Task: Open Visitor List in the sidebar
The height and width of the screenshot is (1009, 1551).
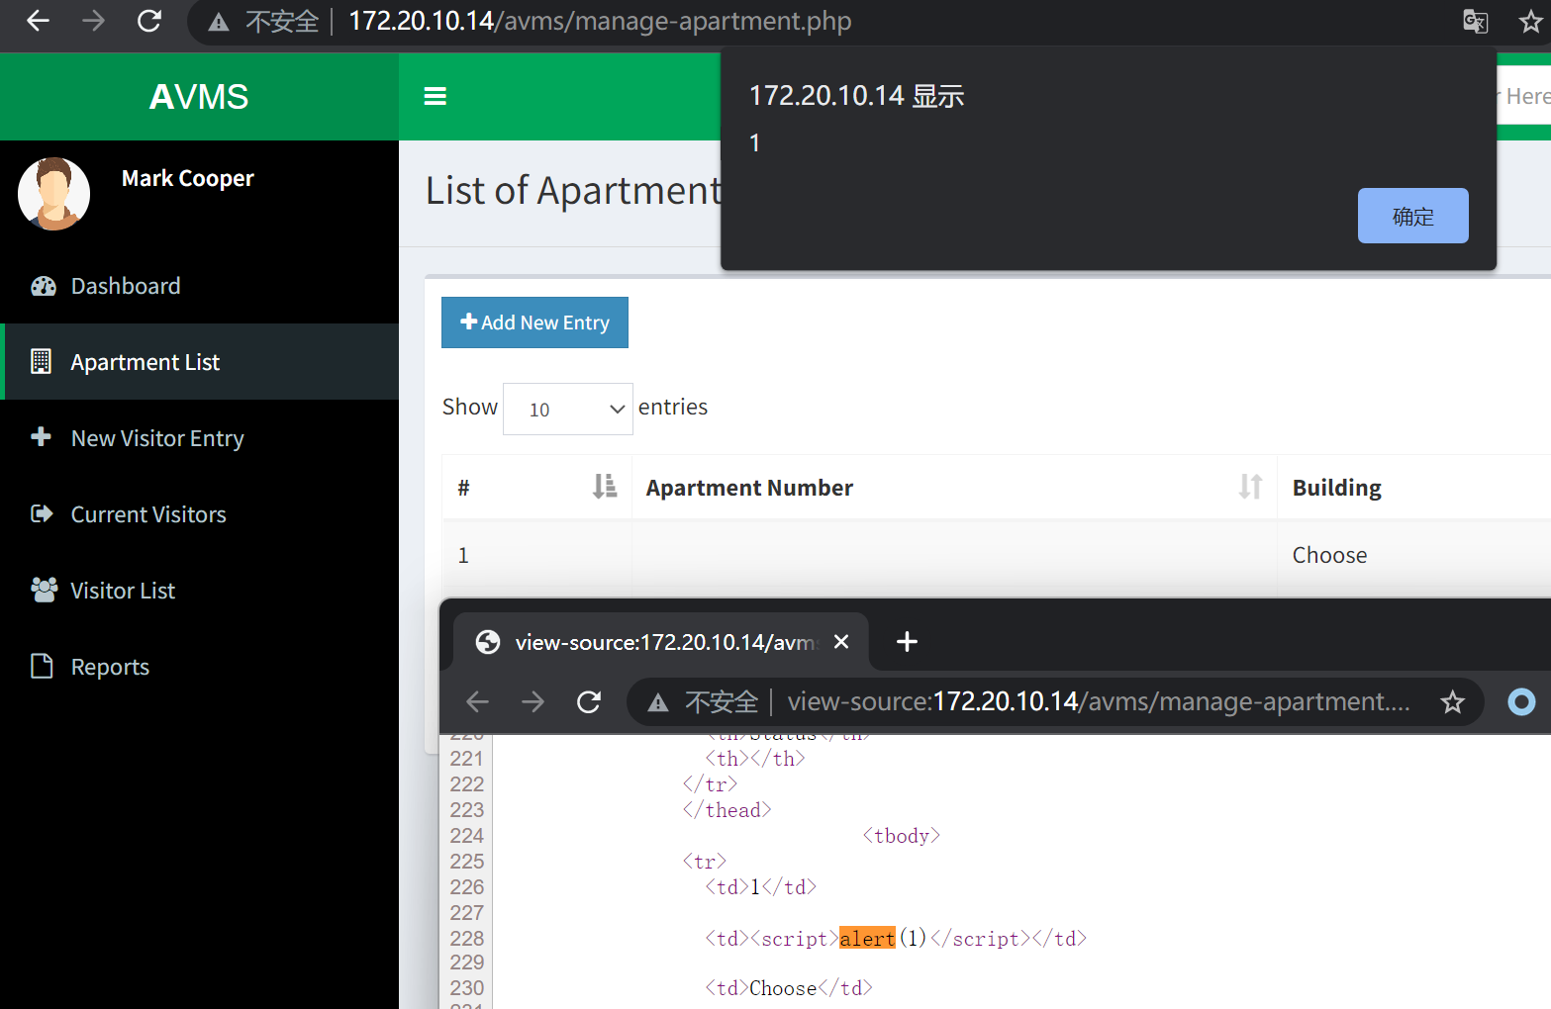Action: [199, 591]
